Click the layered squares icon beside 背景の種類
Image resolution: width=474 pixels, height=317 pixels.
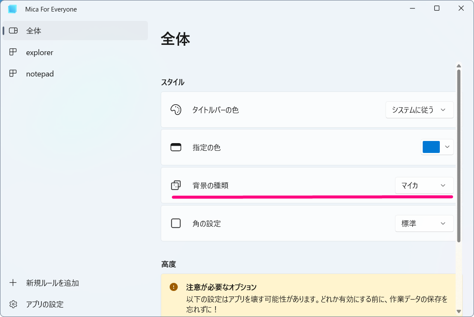176,185
